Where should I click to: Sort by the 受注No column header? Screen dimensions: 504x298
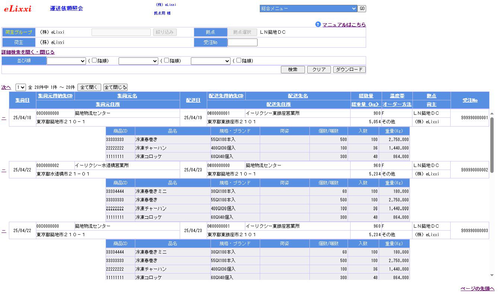[x=470, y=100]
